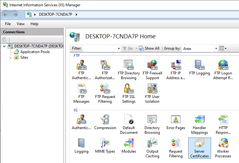Collapse the DESKTOP-7CNDA7P server node
239x163 pixels.
(x=4, y=46)
